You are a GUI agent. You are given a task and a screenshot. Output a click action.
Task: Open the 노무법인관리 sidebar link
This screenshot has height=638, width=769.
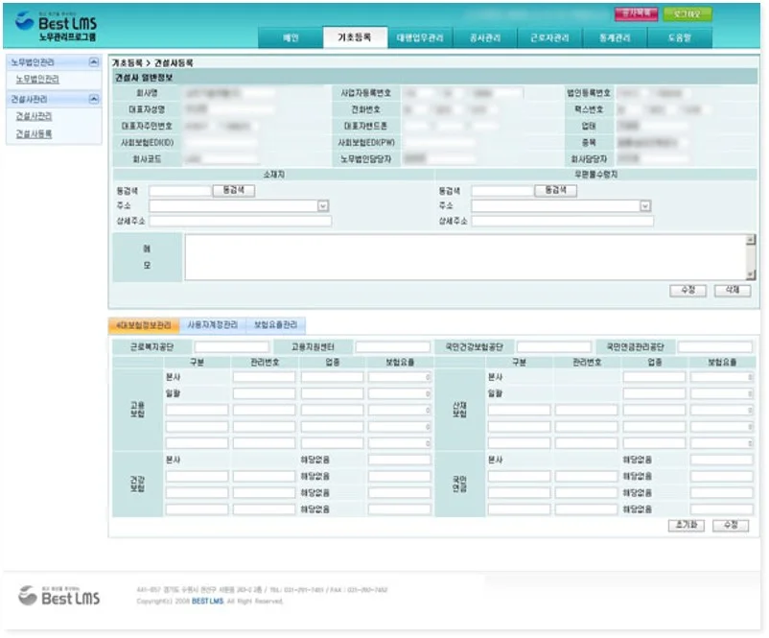point(37,80)
